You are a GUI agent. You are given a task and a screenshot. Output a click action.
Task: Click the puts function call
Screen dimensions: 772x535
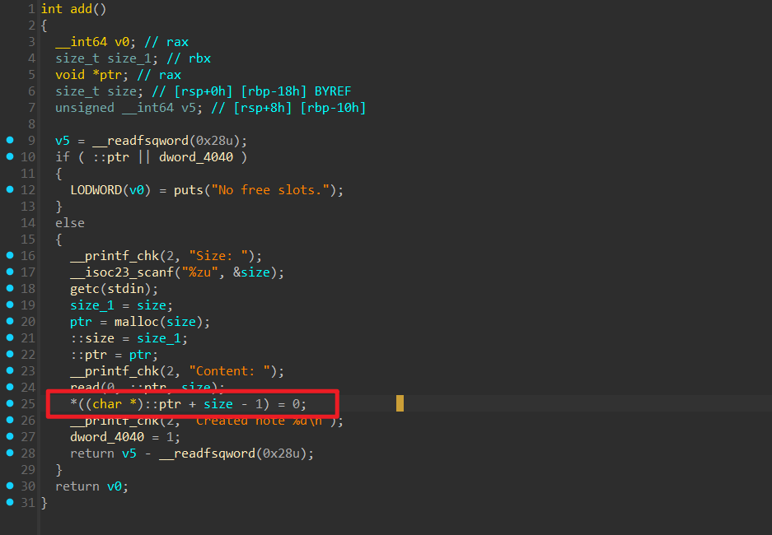(x=188, y=190)
